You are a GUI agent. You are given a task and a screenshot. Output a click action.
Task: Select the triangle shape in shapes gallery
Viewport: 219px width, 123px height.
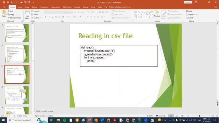tap(136, 14)
